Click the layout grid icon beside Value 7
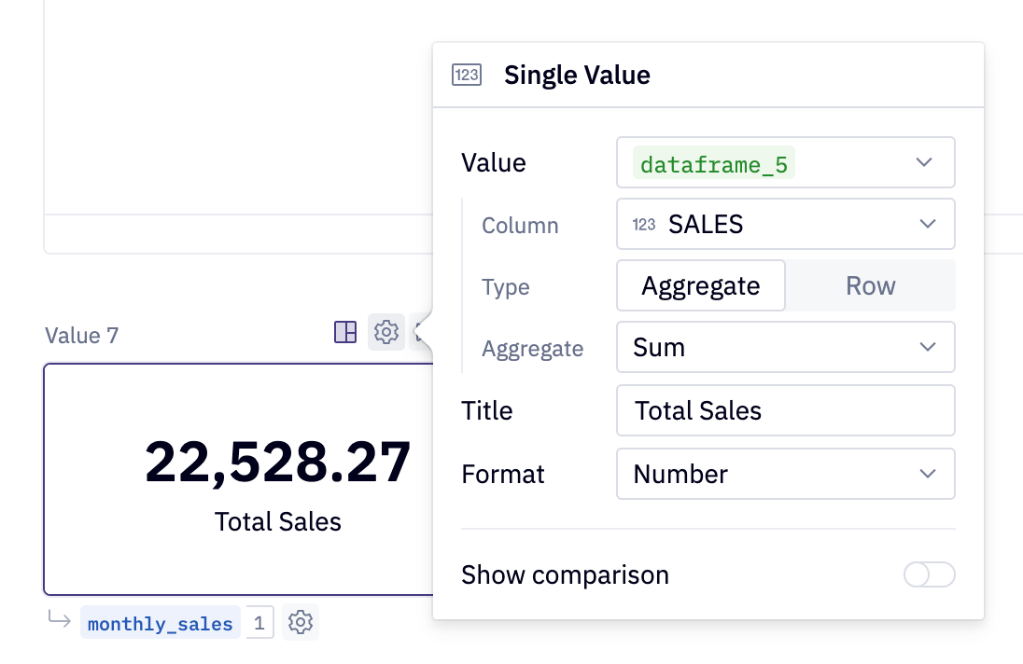Image resolution: width=1023 pixels, height=664 pixels. [x=345, y=332]
